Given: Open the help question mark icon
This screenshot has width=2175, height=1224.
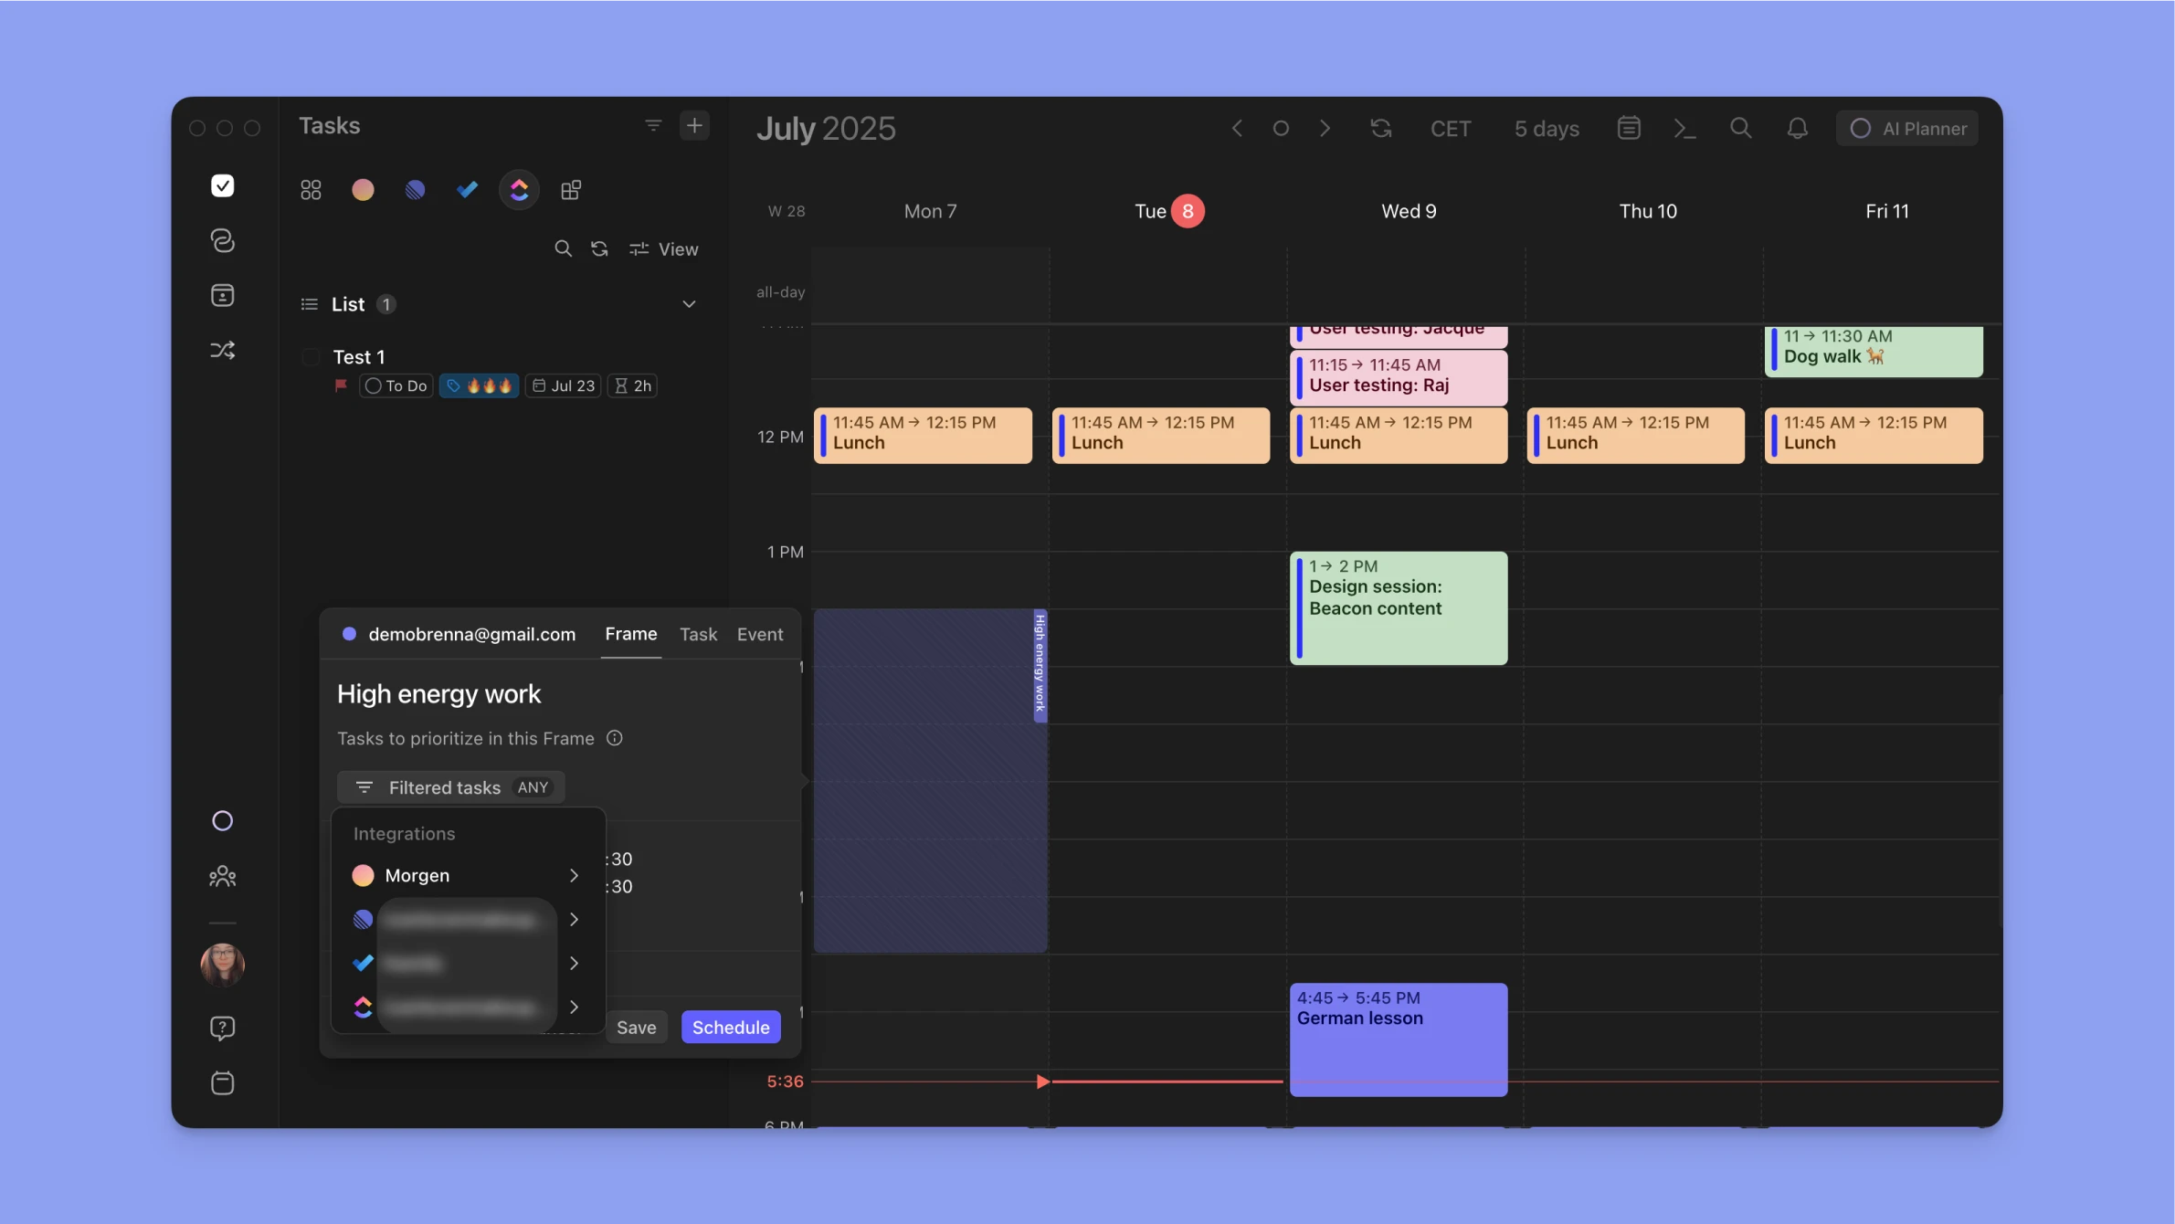Looking at the screenshot, I should coord(222,1029).
